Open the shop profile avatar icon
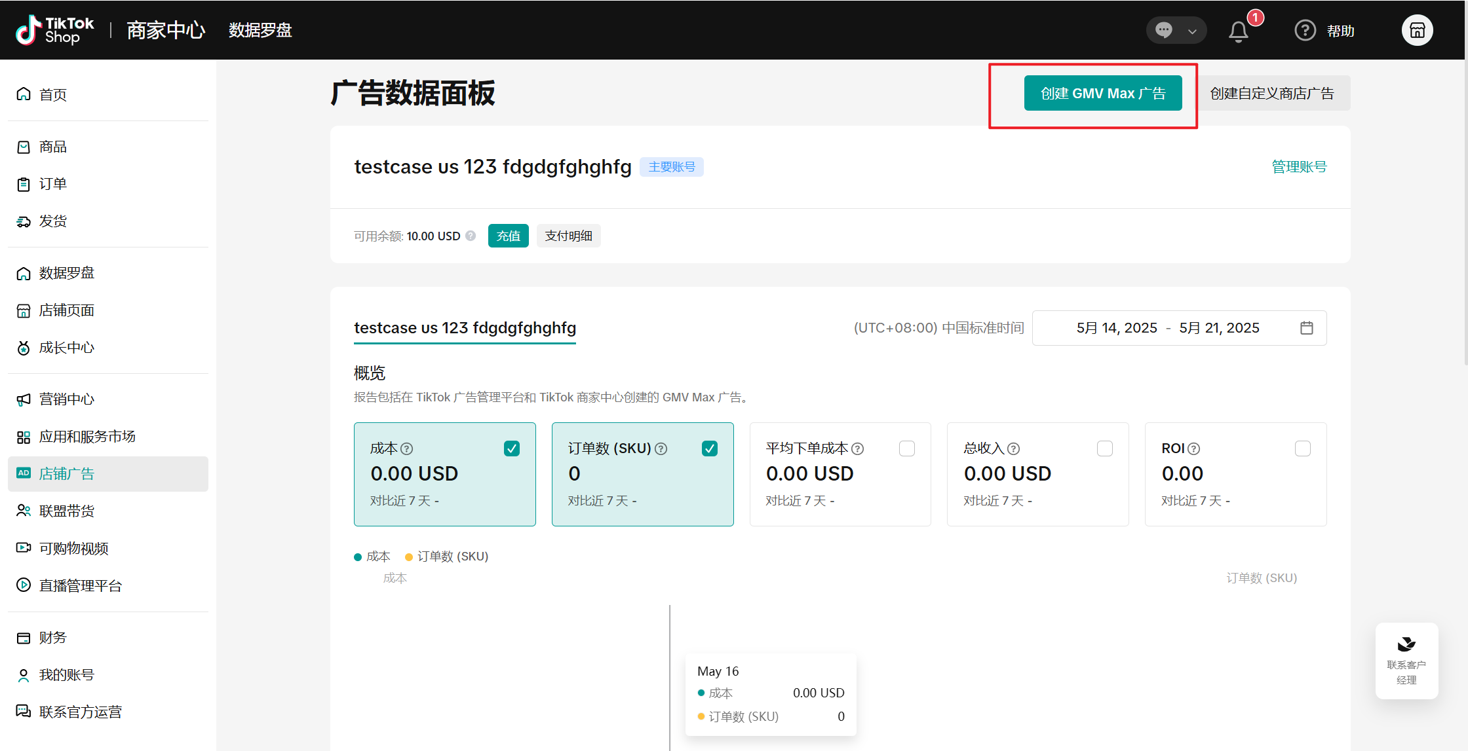 (1417, 30)
